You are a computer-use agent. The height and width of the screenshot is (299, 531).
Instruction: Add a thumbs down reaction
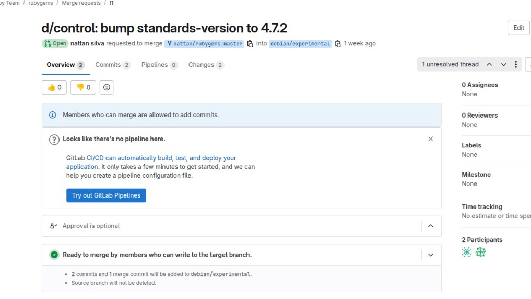point(84,87)
